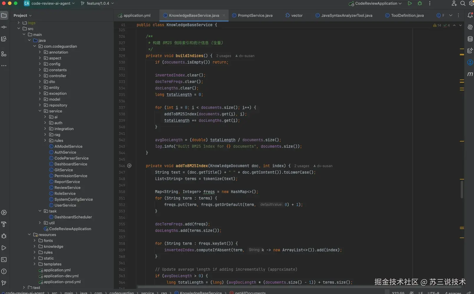The image size is (474, 294).
Task: Open the Terminal tool window
Action: [4, 260]
